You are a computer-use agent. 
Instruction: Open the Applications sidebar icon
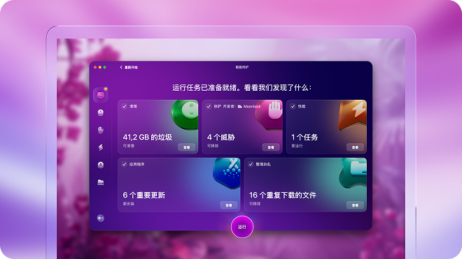click(x=101, y=165)
